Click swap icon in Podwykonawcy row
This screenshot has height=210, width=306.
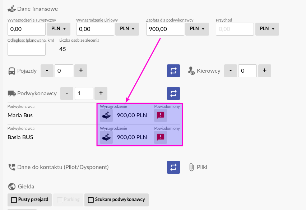click(173, 93)
